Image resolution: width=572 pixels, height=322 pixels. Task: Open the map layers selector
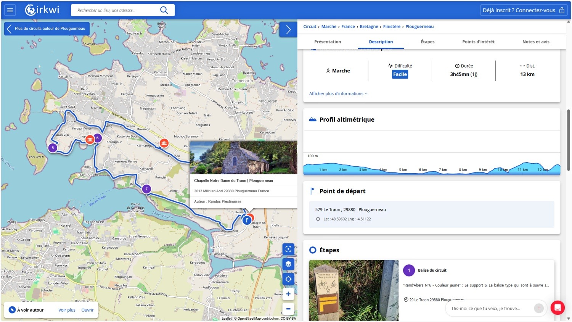(288, 264)
